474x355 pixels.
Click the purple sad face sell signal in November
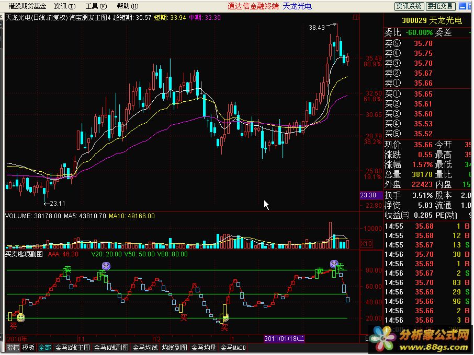tap(106, 266)
